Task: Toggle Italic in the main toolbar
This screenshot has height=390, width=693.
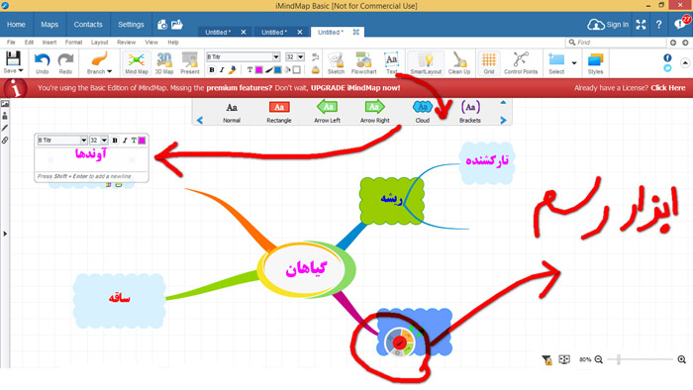Action: pyautogui.click(x=222, y=70)
